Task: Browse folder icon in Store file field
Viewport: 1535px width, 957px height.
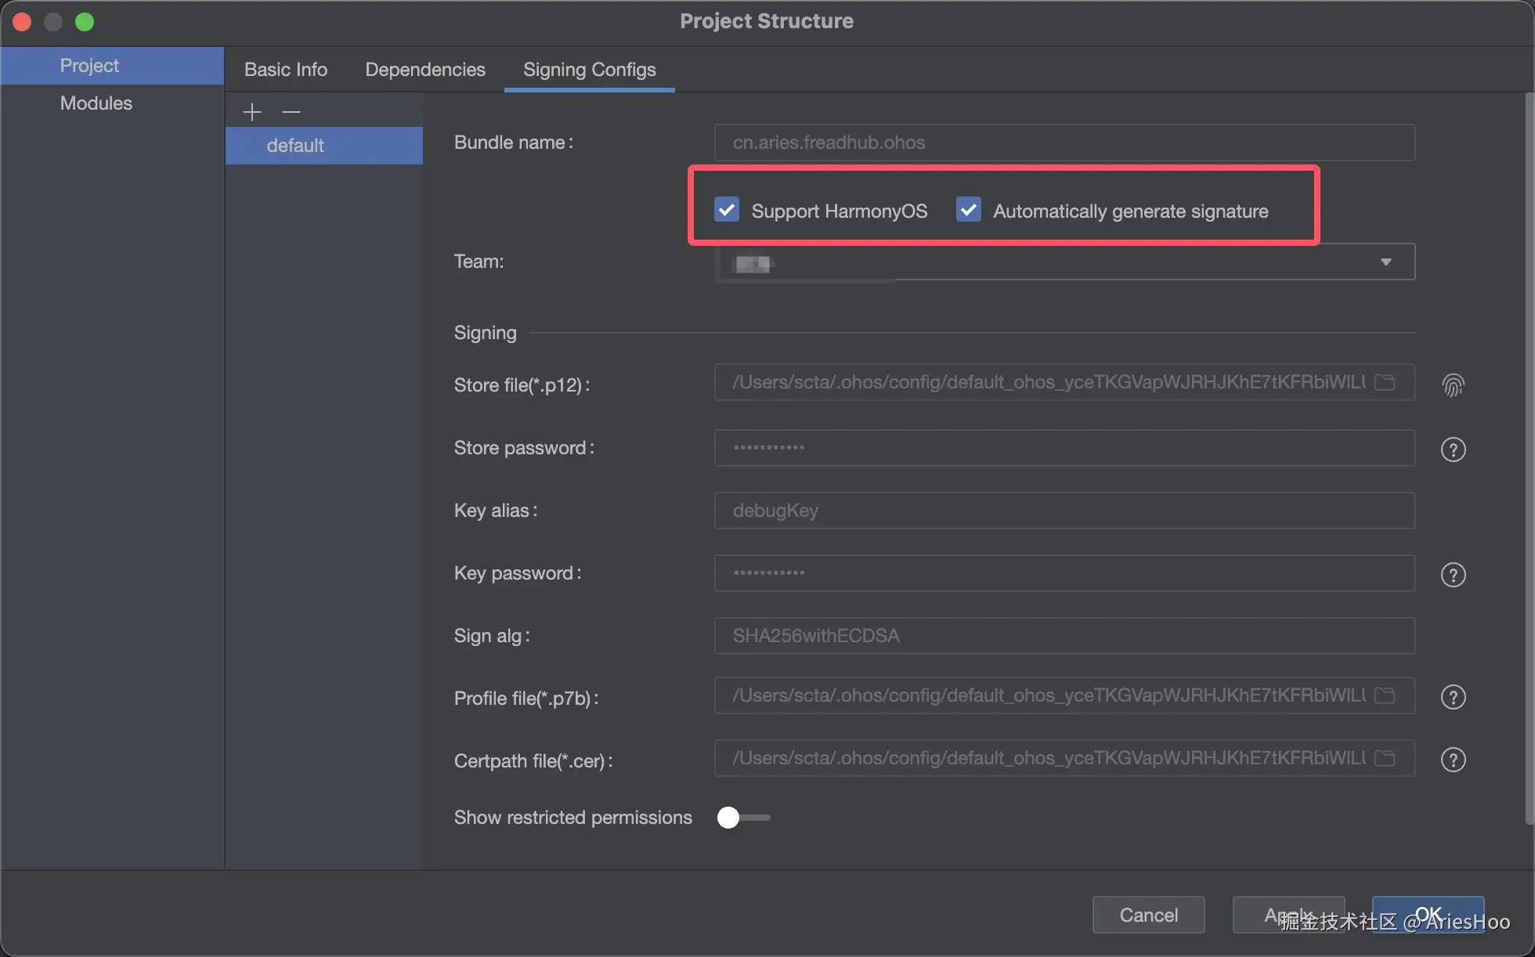Action: point(1385,382)
